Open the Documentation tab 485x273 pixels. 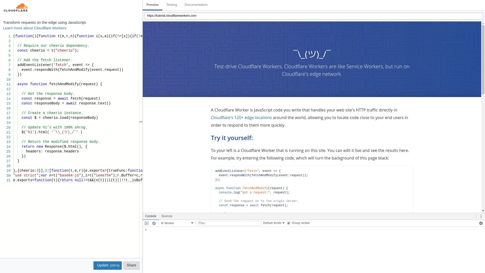coord(196,5)
